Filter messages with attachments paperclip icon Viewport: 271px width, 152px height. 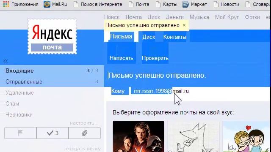coord(85,133)
